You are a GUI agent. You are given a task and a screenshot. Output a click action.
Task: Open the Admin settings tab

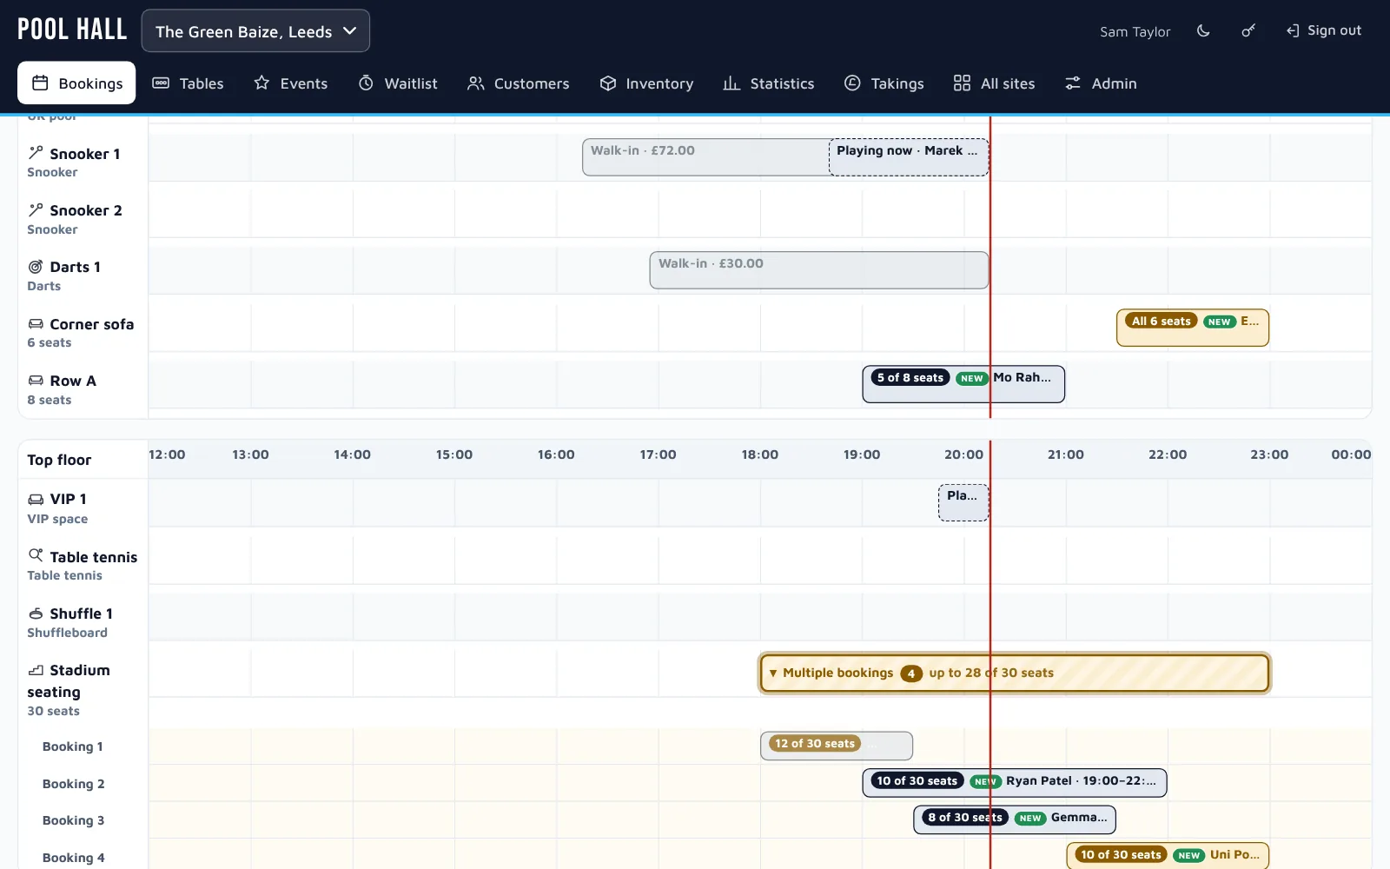[1101, 83]
